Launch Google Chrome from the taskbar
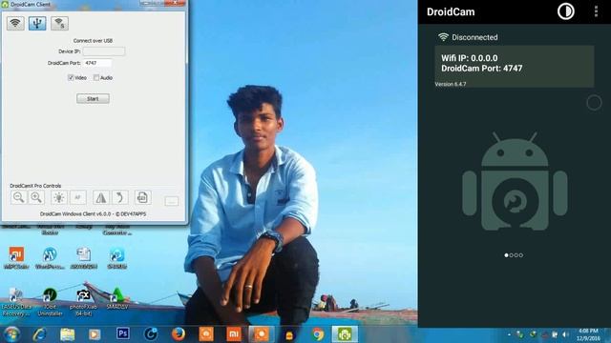The width and height of the screenshot is (611, 343). (318, 334)
